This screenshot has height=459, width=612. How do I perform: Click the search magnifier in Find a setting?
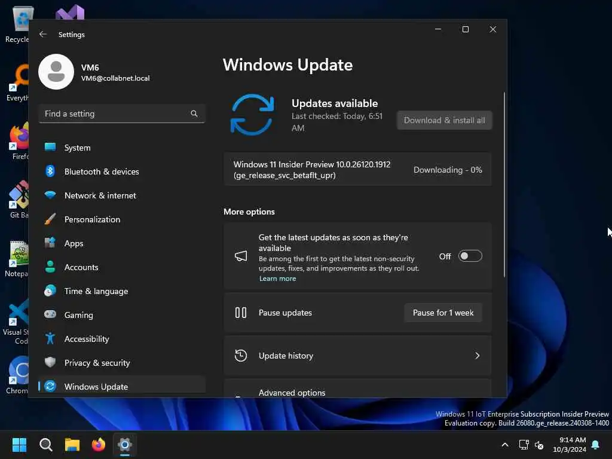point(194,114)
